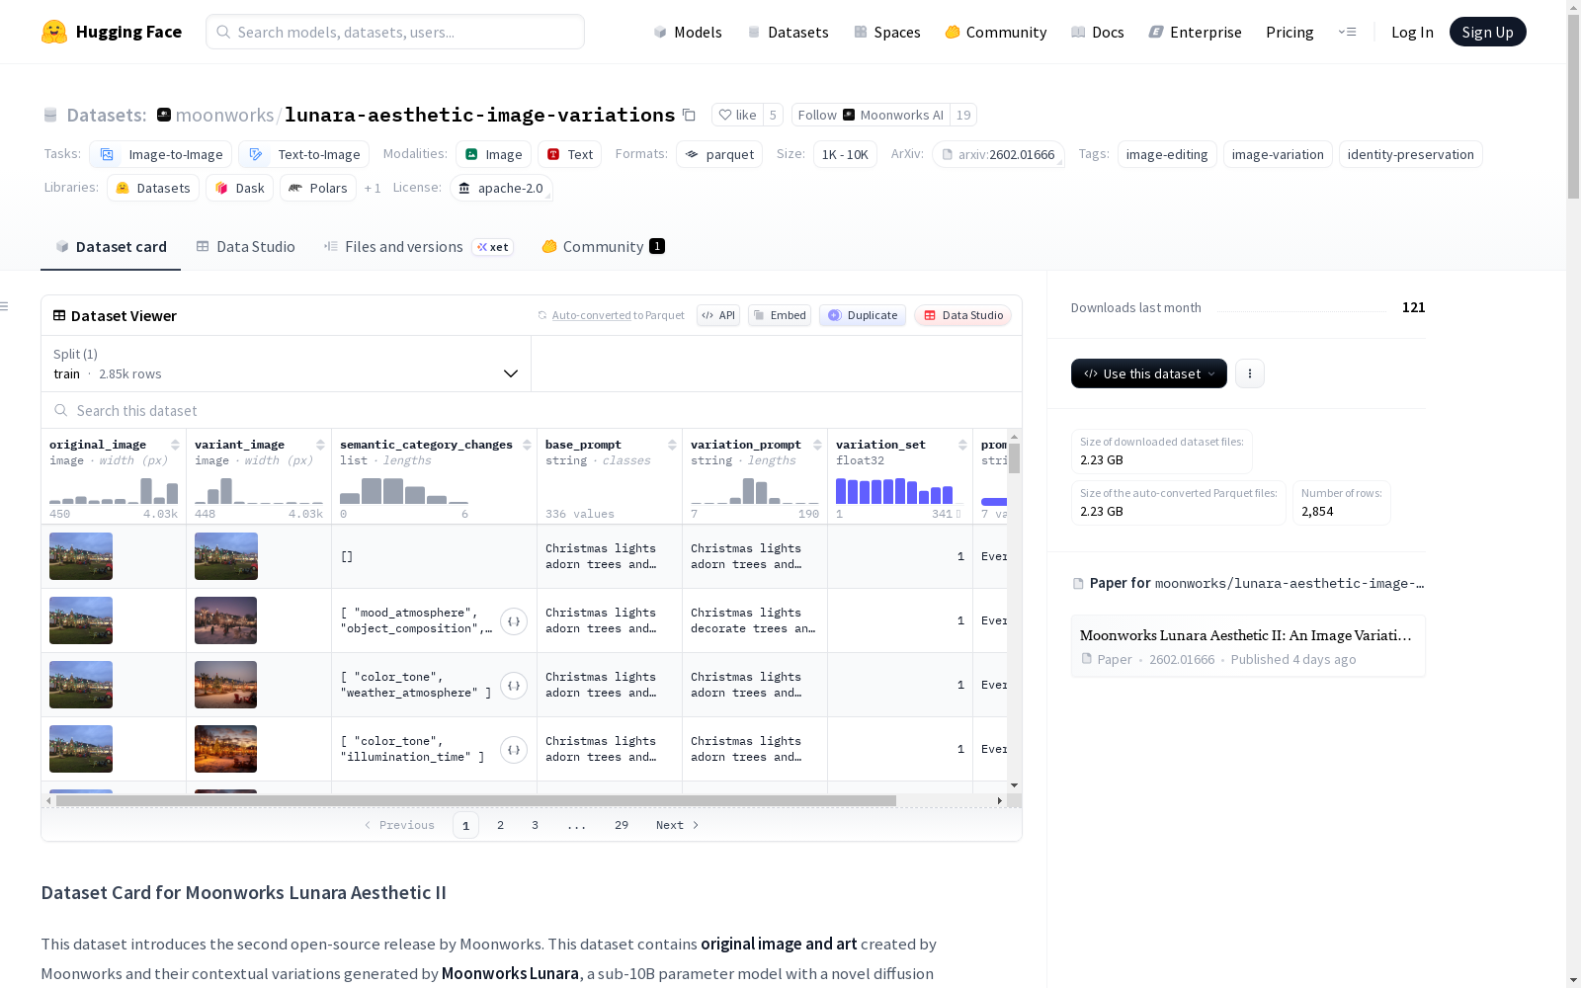Sort the semantic_category_changes column

point(527,445)
